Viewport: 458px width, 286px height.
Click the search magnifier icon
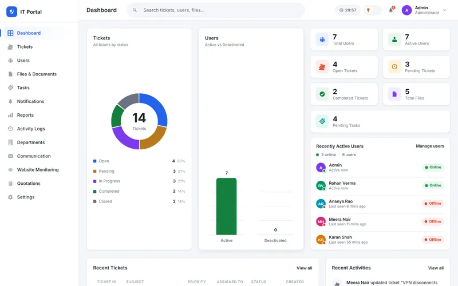pyautogui.click(x=135, y=10)
